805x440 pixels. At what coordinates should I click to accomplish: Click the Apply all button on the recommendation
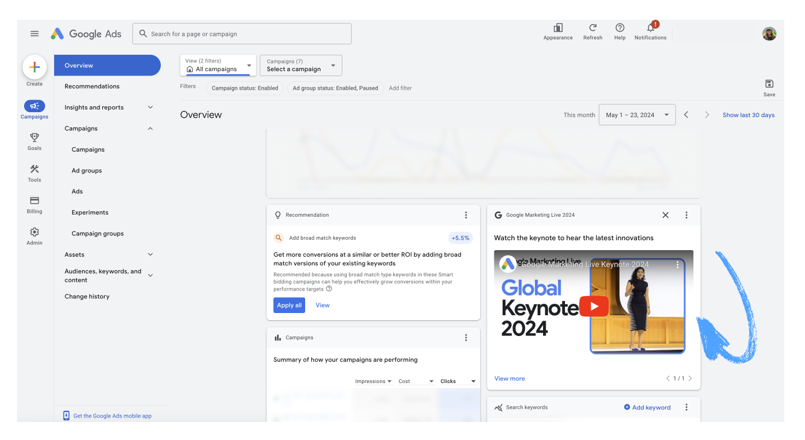(x=289, y=305)
